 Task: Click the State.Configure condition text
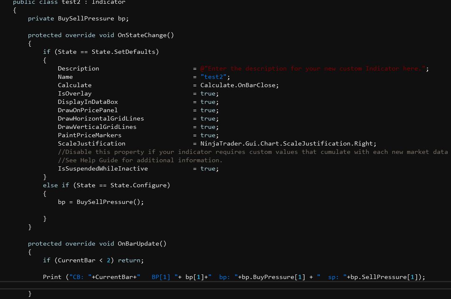coord(140,185)
